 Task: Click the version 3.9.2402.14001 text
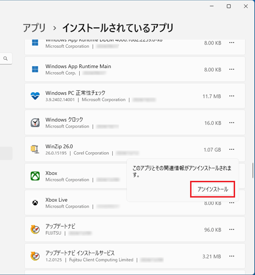pos(60,100)
